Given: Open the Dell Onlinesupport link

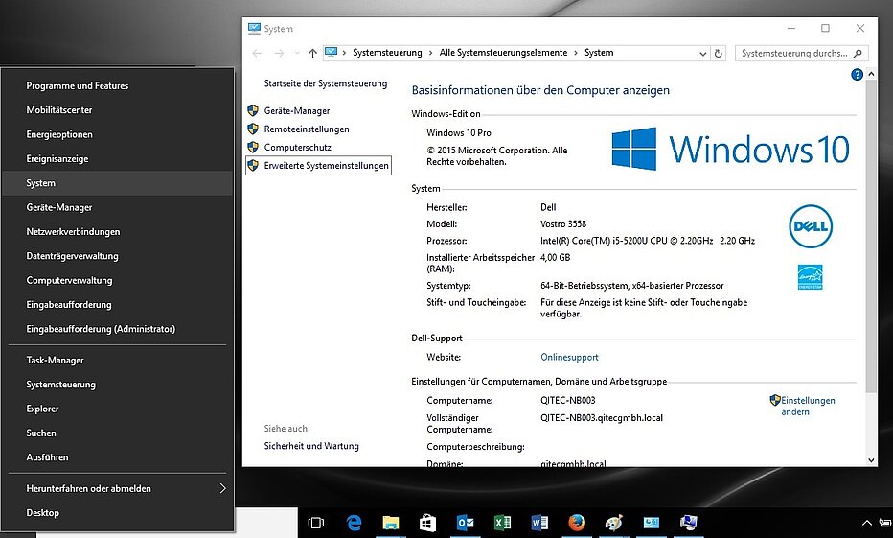Looking at the screenshot, I should 569,358.
